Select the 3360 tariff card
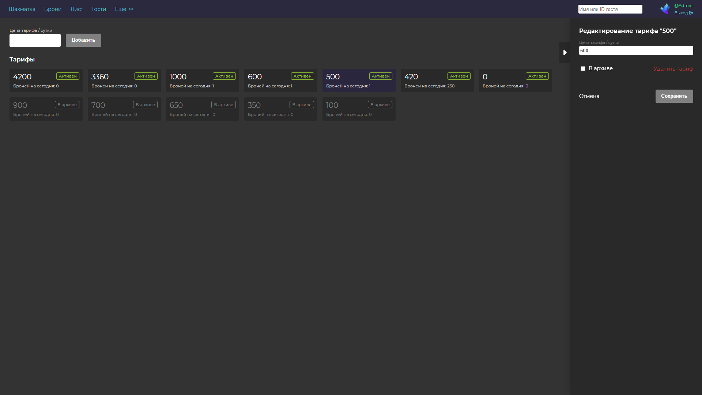Viewport: 702px width, 395px height. 124,80
